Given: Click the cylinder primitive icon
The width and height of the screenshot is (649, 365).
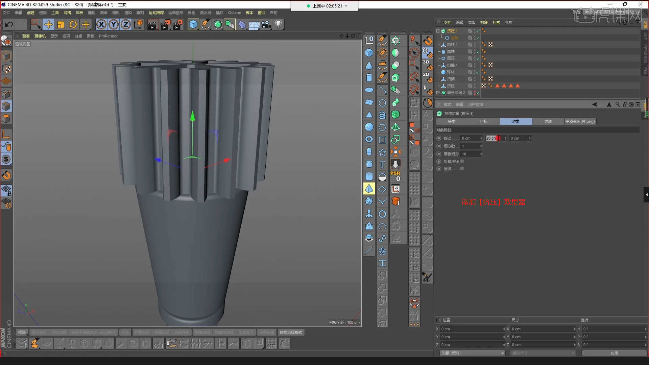Looking at the screenshot, I should point(369,78).
